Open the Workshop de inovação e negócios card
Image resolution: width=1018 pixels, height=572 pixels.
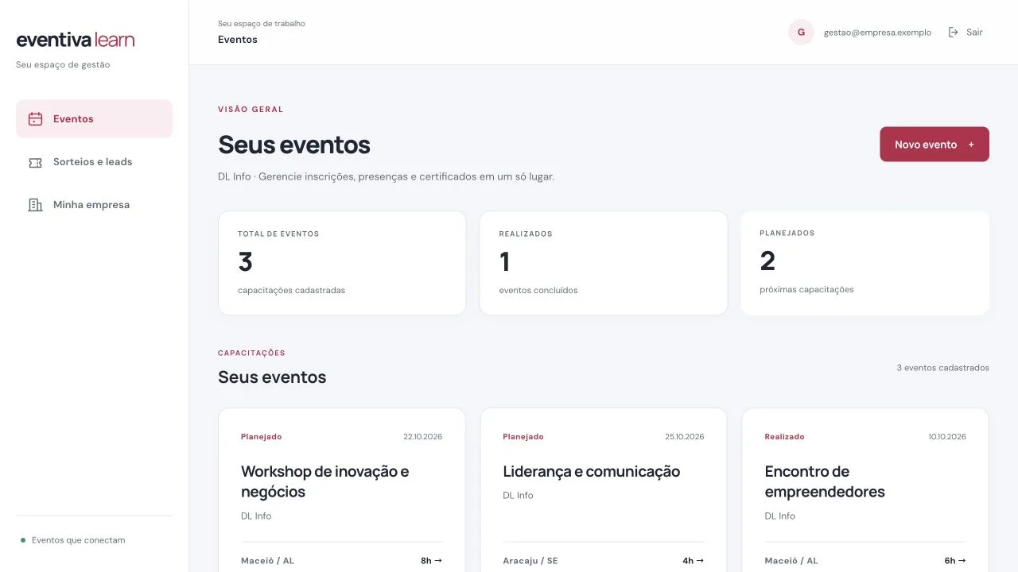click(x=342, y=490)
